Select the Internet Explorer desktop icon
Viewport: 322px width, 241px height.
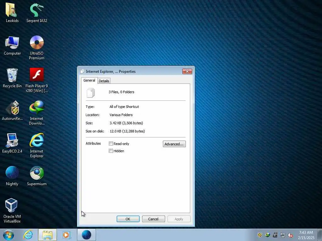pyautogui.click(x=36, y=145)
